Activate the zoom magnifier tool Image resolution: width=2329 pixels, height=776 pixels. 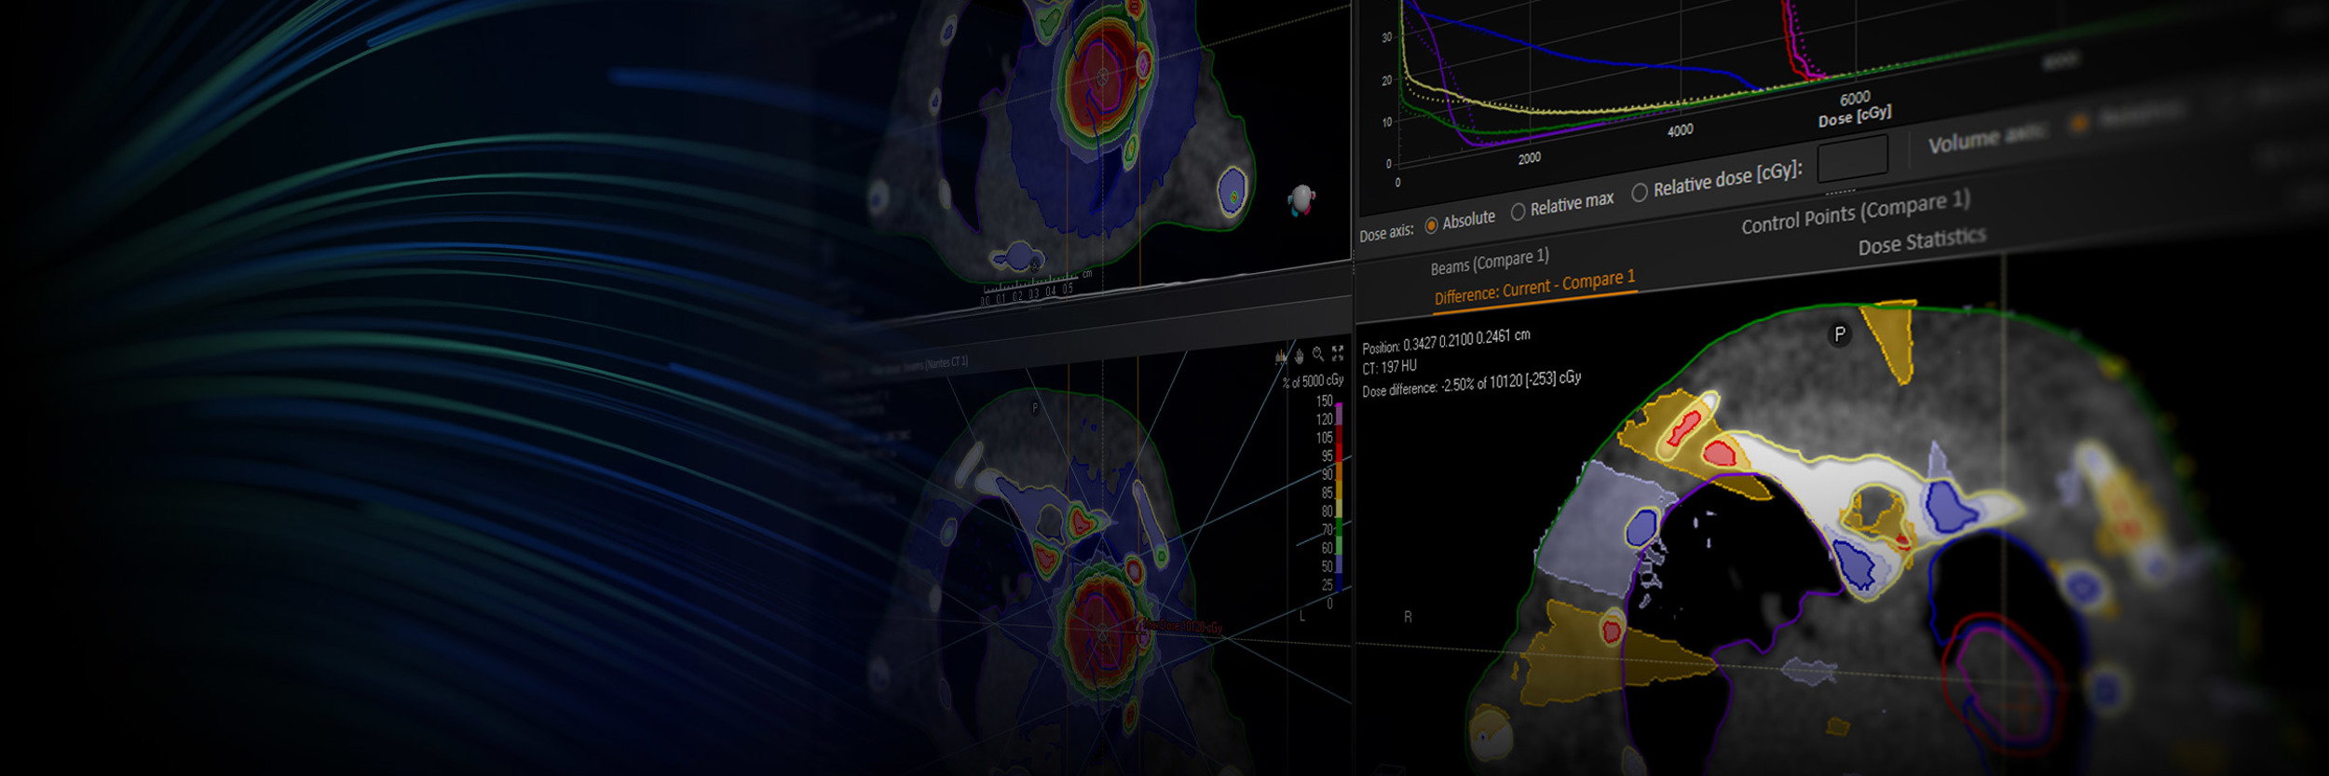tap(1318, 354)
